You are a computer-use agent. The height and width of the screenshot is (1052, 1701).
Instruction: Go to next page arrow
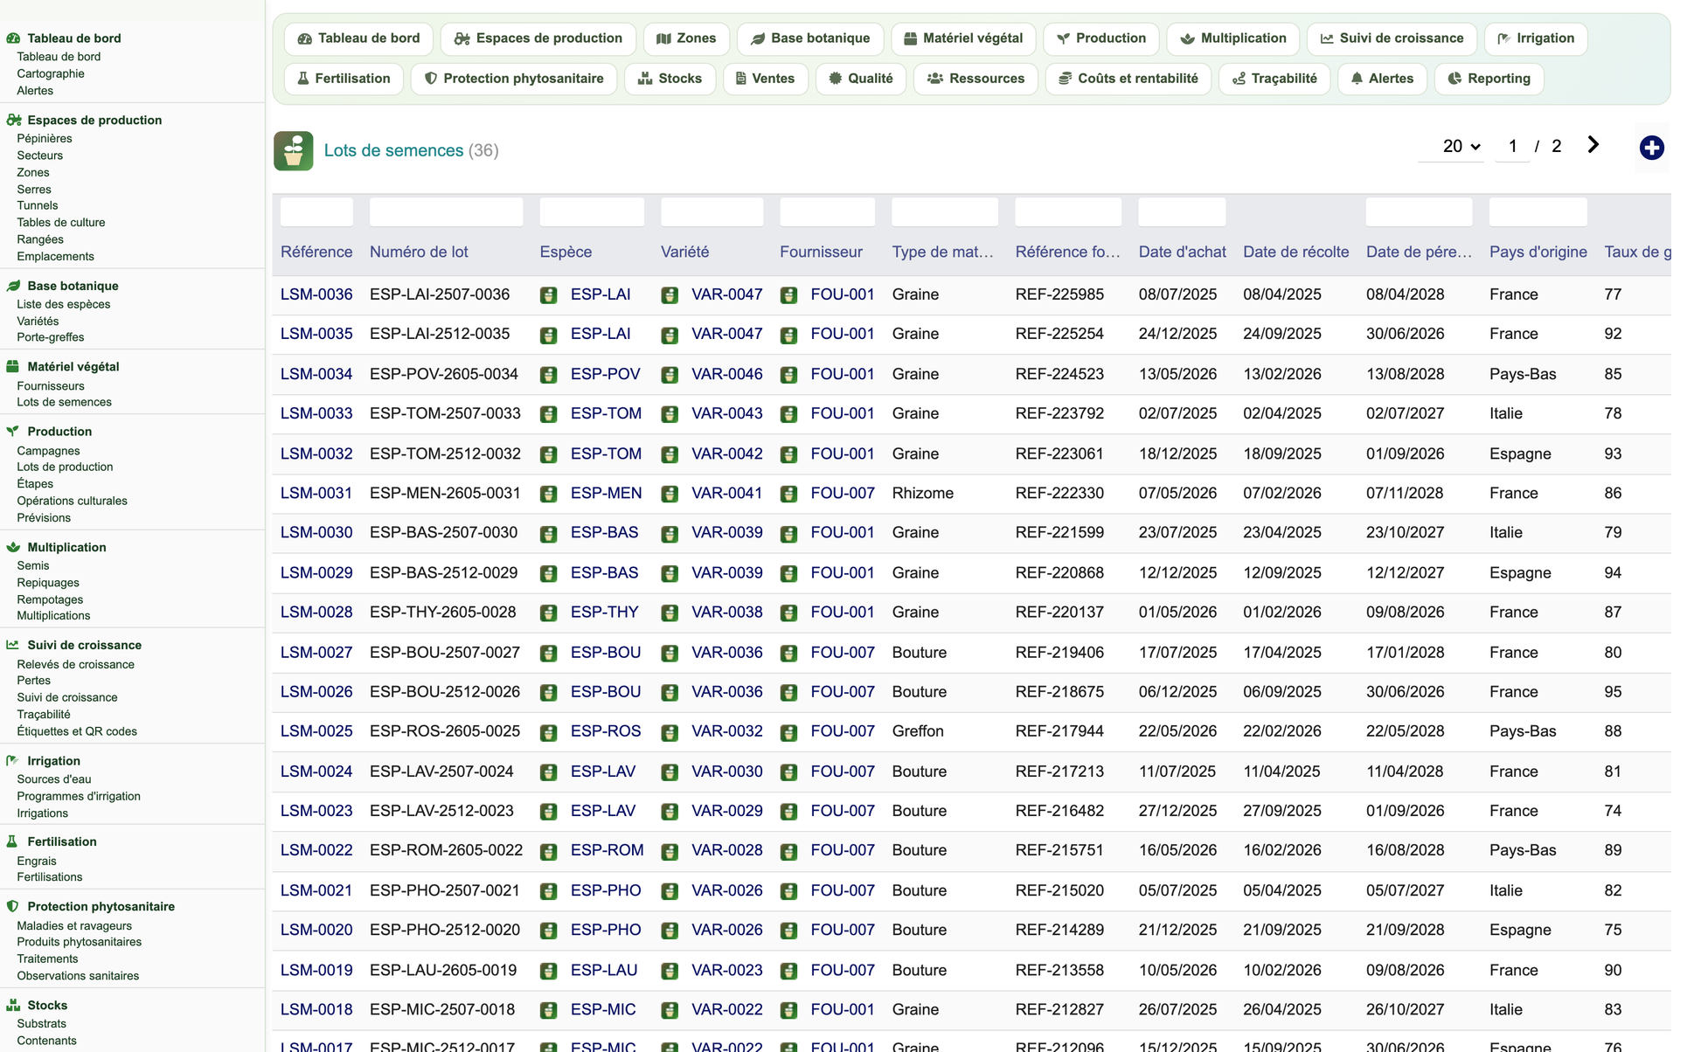click(x=1593, y=145)
